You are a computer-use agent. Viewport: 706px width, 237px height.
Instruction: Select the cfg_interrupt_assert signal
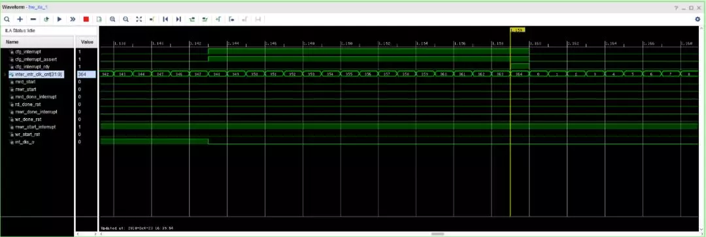tap(36, 59)
